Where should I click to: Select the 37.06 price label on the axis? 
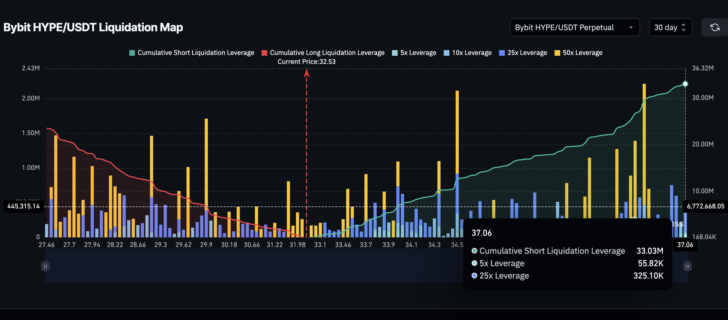[x=685, y=245]
